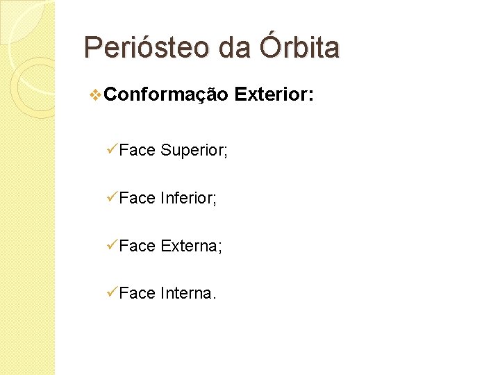Select the word Superior; in first item

[x=194, y=151]
